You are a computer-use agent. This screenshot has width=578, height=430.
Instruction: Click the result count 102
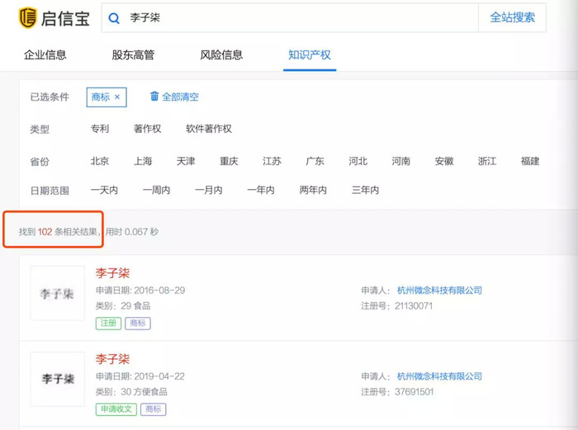45,232
